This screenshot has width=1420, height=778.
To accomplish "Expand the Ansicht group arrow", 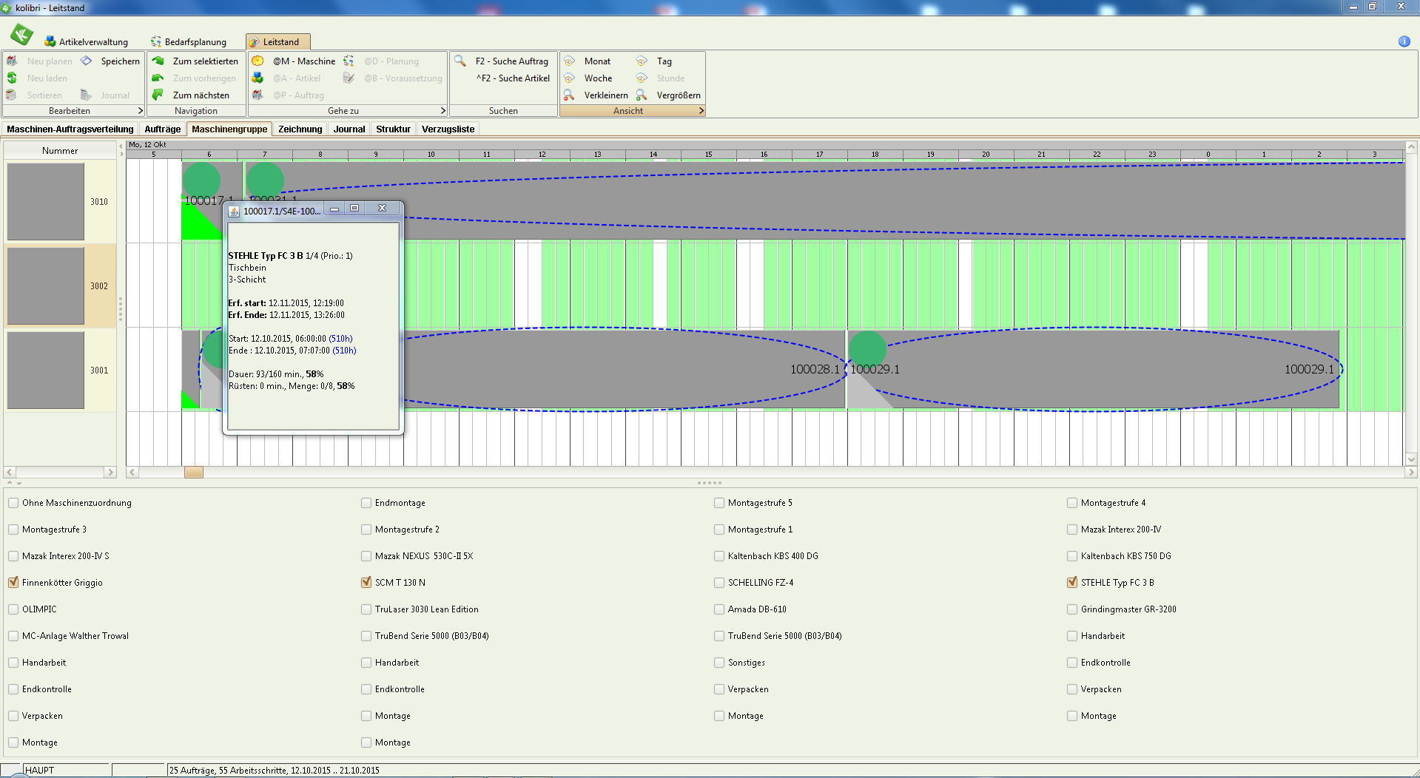I will pyautogui.click(x=701, y=111).
